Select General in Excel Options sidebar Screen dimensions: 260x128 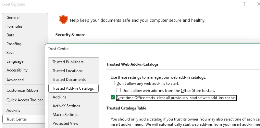[13, 18]
